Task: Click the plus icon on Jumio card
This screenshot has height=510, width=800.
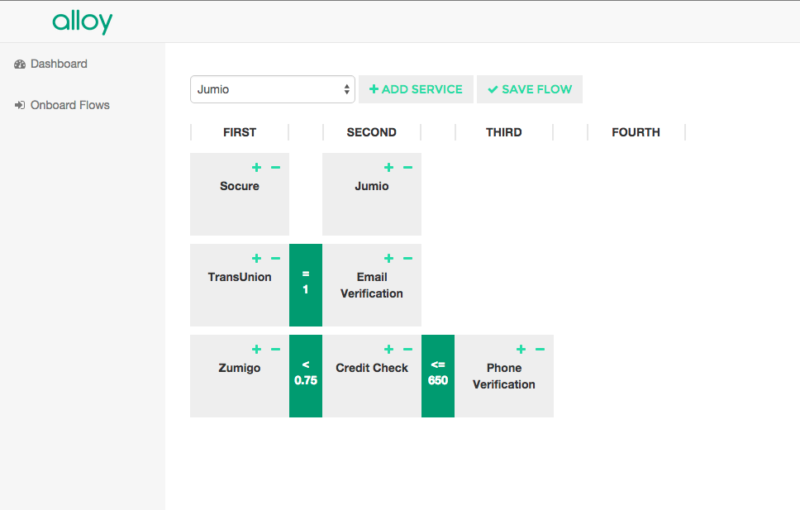Action: click(x=388, y=168)
